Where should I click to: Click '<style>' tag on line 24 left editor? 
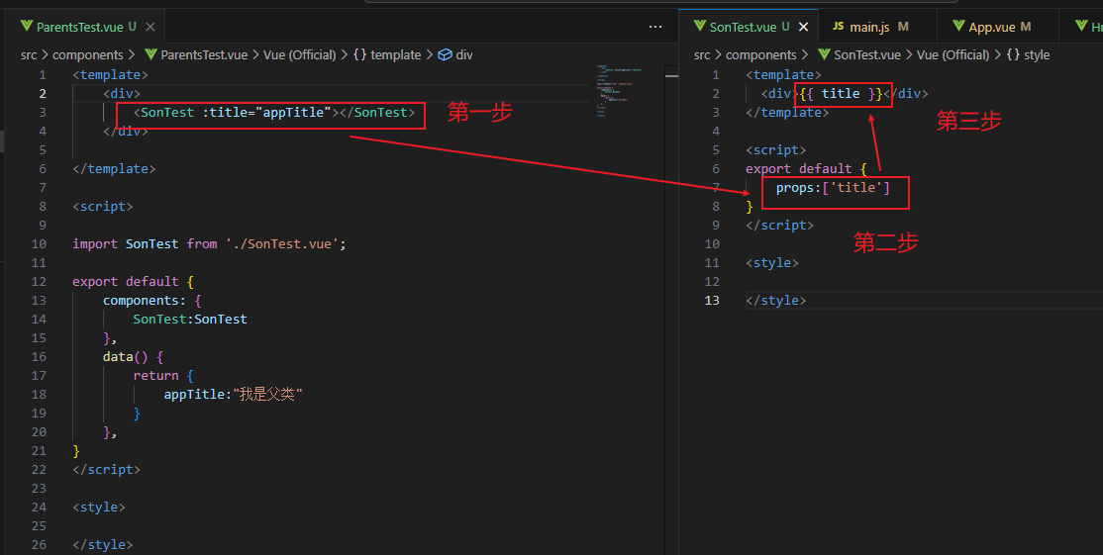coord(99,507)
